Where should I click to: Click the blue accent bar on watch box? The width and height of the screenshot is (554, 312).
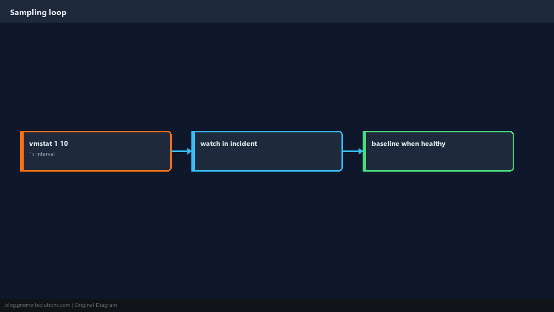[193, 151]
